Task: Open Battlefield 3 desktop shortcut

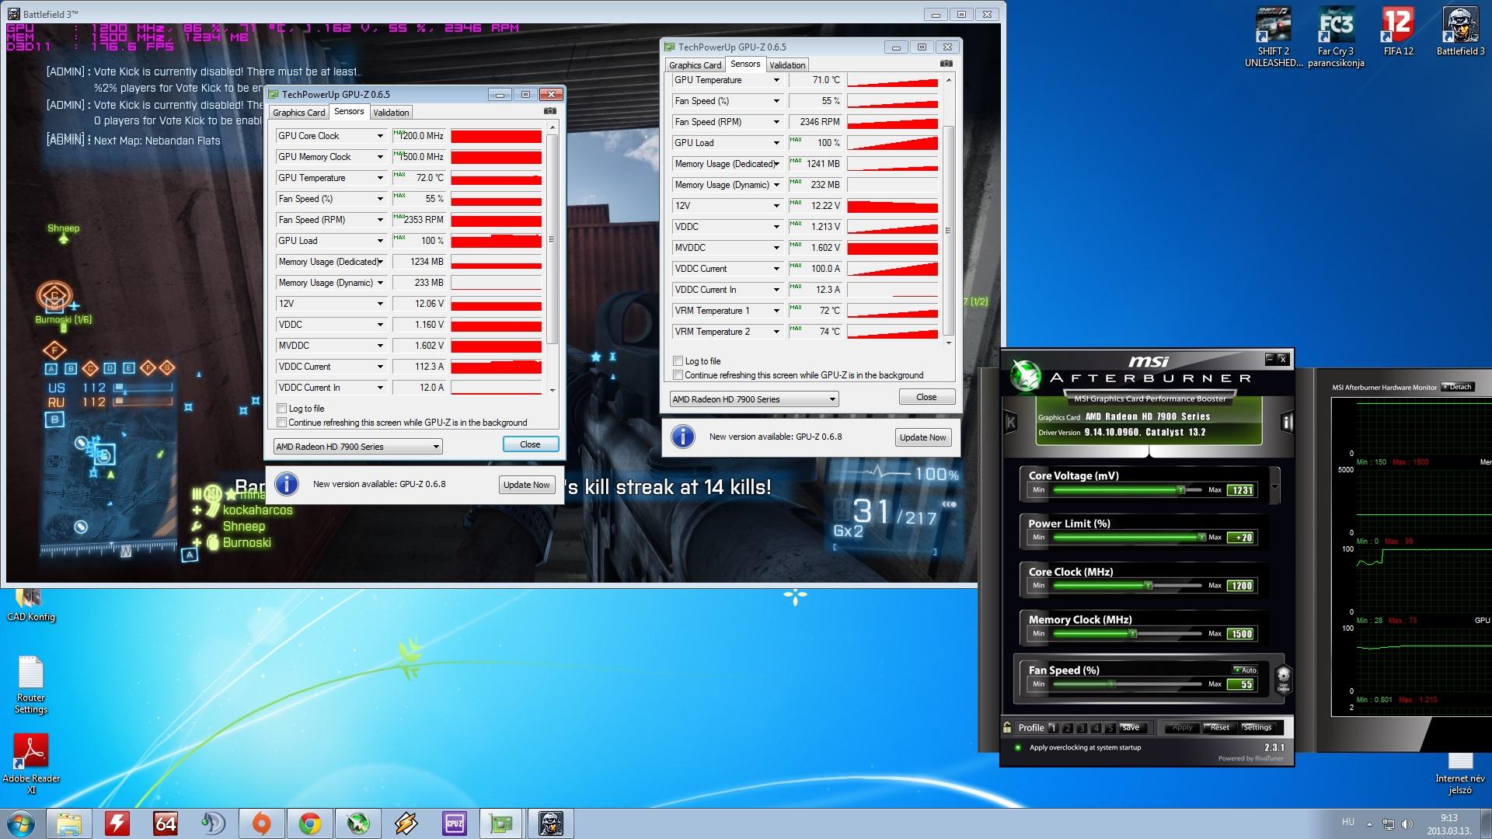Action: [1460, 31]
